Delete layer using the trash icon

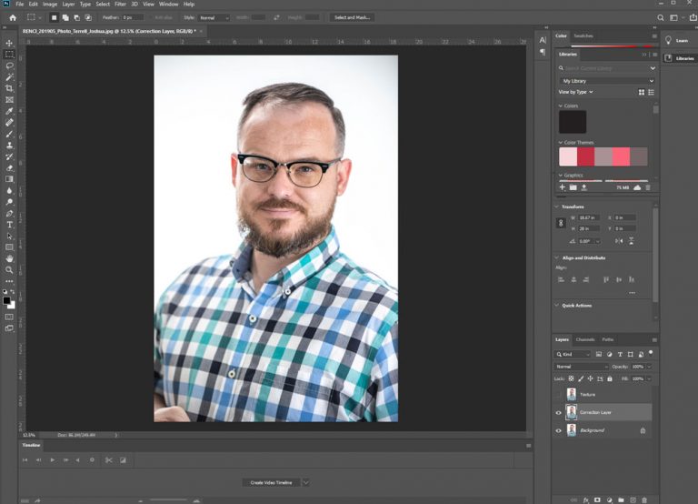(644, 499)
